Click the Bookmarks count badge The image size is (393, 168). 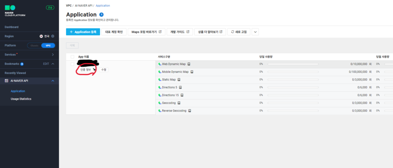click(x=22, y=64)
